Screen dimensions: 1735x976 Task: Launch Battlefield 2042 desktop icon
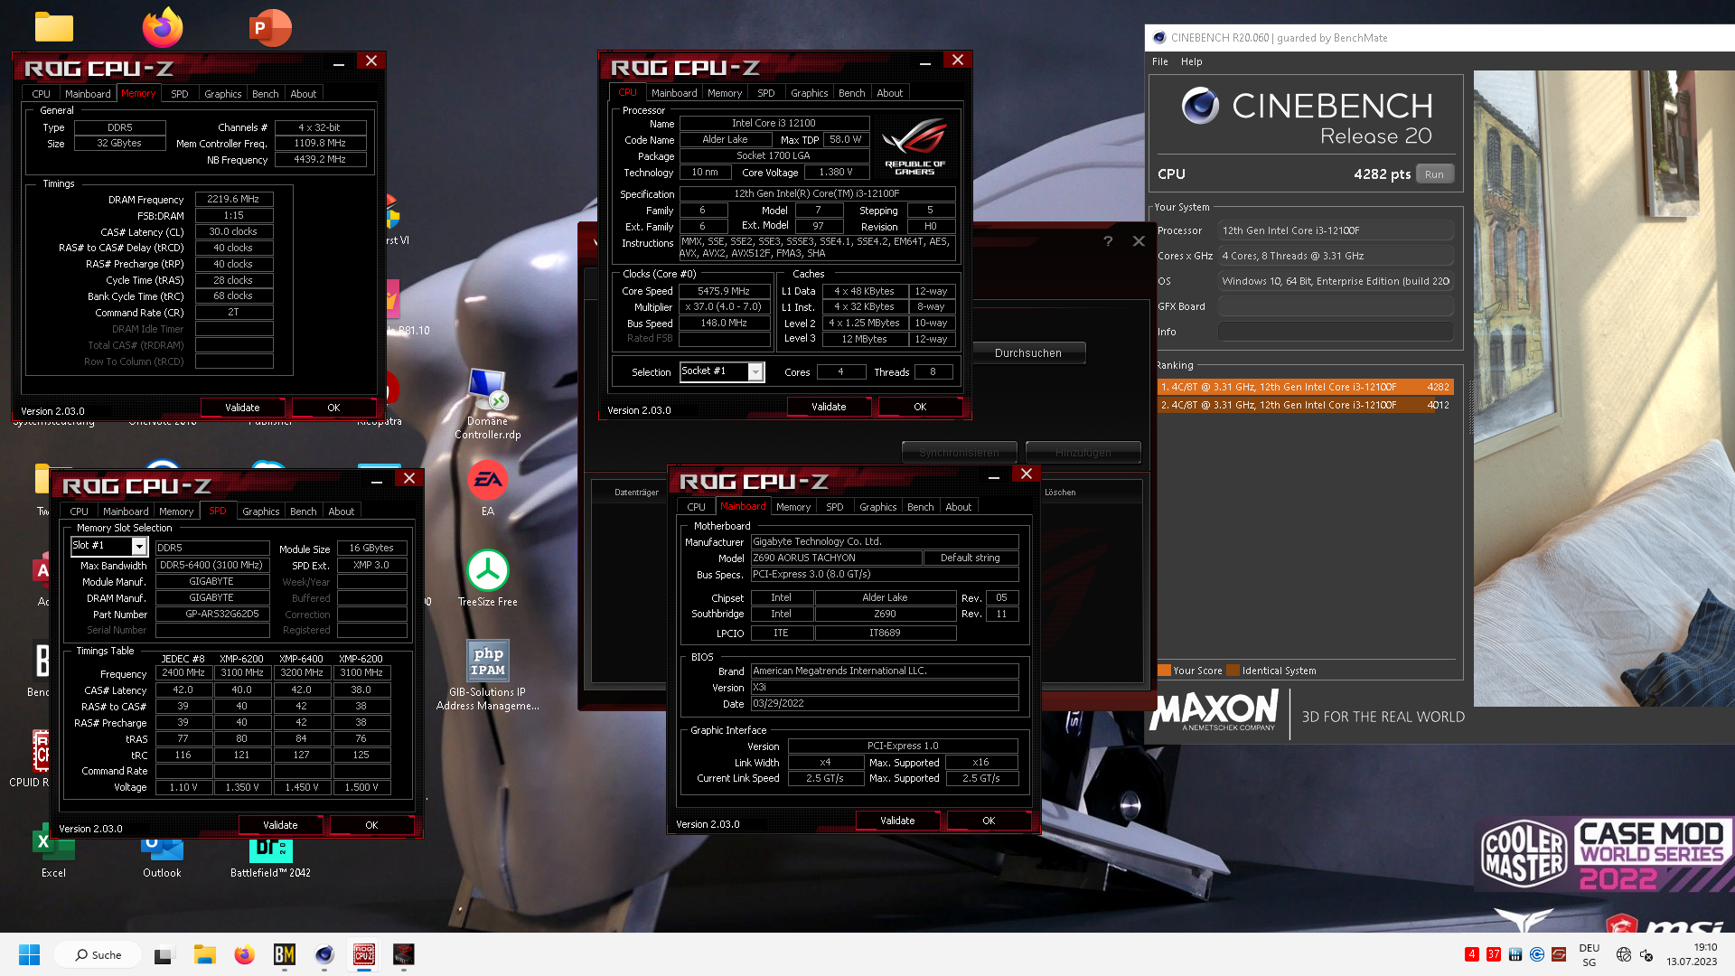tap(270, 857)
